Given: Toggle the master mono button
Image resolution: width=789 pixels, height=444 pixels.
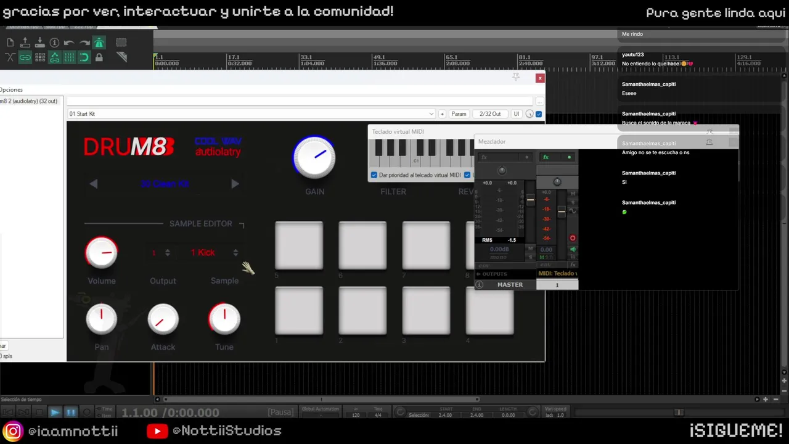Looking at the screenshot, I should pos(499,257).
